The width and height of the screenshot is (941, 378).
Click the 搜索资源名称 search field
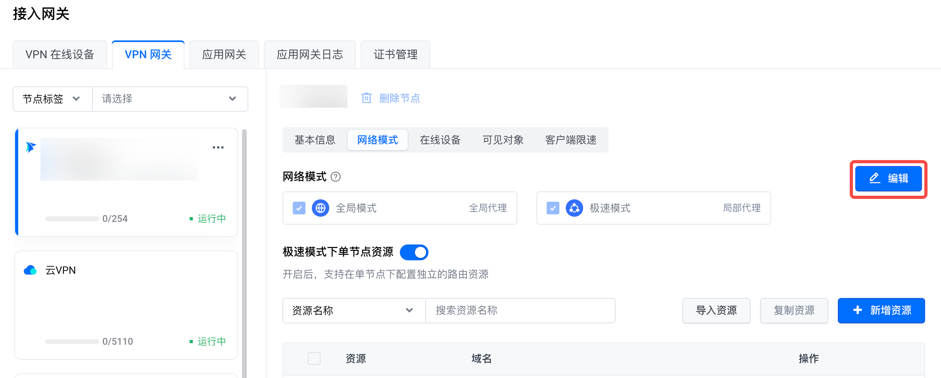point(520,311)
